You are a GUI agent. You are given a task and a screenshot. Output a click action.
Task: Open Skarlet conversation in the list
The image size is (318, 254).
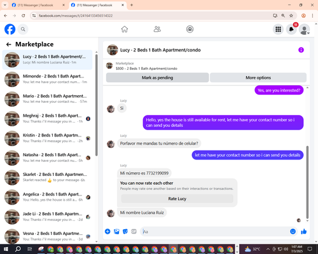pos(47,177)
